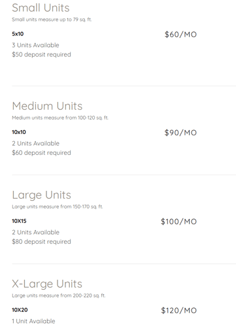Select the 5x10 unit size label

tap(18, 34)
